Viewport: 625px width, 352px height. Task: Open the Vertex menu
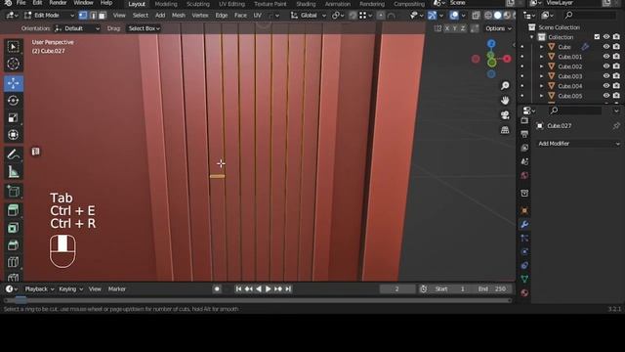200,16
